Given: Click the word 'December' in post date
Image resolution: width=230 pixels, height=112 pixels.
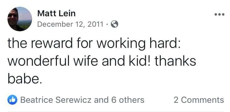Looking at the screenshot, I should point(55,24).
